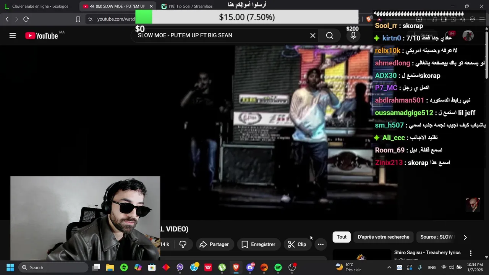The width and height of the screenshot is (489, 275).
Task: Open File Explorer from the taskbar
Action: pyautogui.click(x=110, y=267)
